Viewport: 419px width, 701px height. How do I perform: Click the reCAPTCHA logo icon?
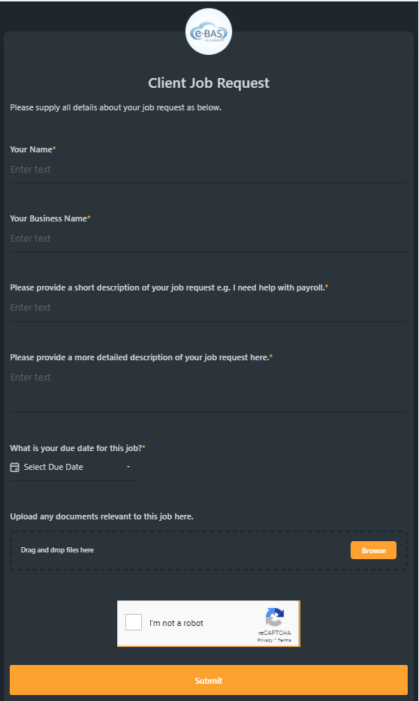tap(275, 617)
